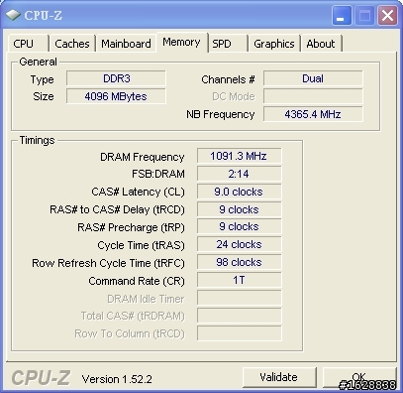Image resolution: width=403 pixels, height=393 pixels.
Task: Minimize the CPU-Z window
Action: tap(342, 16)
